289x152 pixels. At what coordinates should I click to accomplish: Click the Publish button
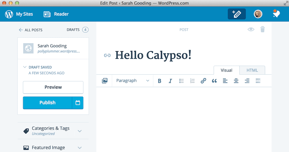[48, 103]
